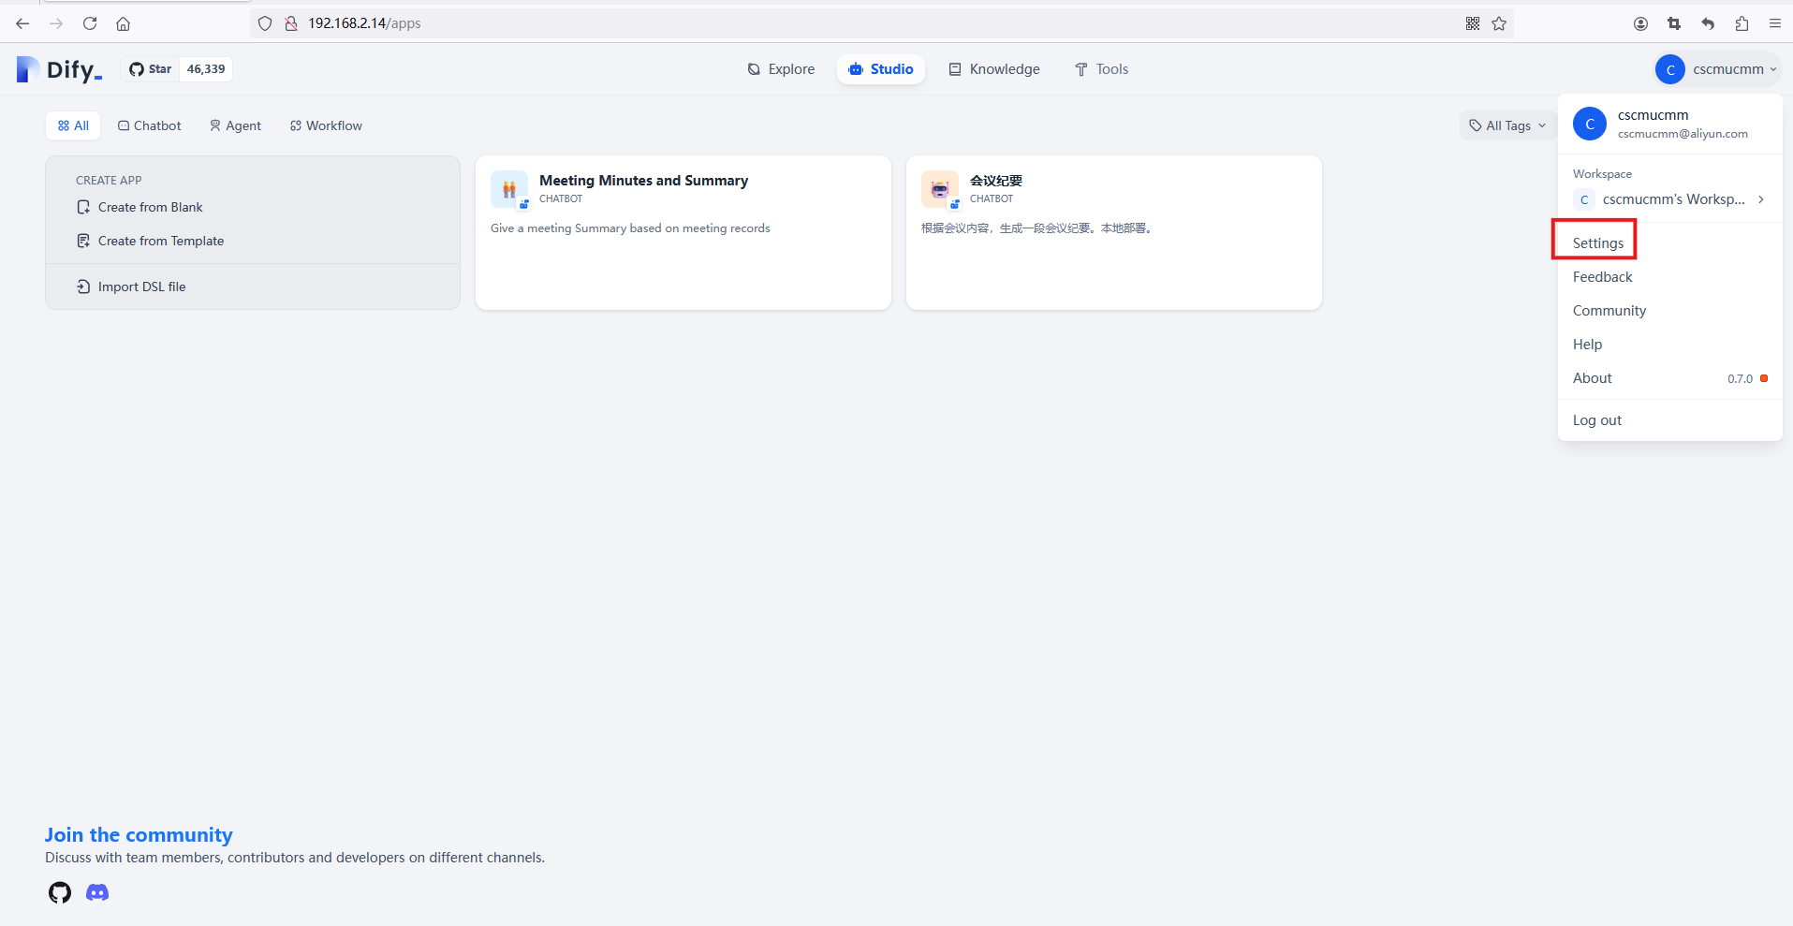Viewport: 1793px width, 926px height.
Task: Reload the page using the browser refresh icon
Action: tap(90, 23)
